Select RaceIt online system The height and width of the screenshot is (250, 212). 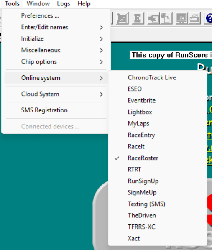pyautogui.click(x=158, y=146)
